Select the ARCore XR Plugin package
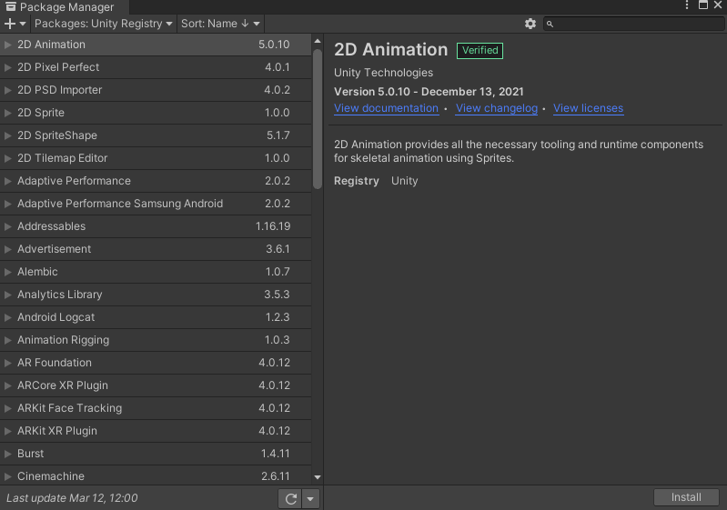The image size is (727, 510). pos(156,385)
